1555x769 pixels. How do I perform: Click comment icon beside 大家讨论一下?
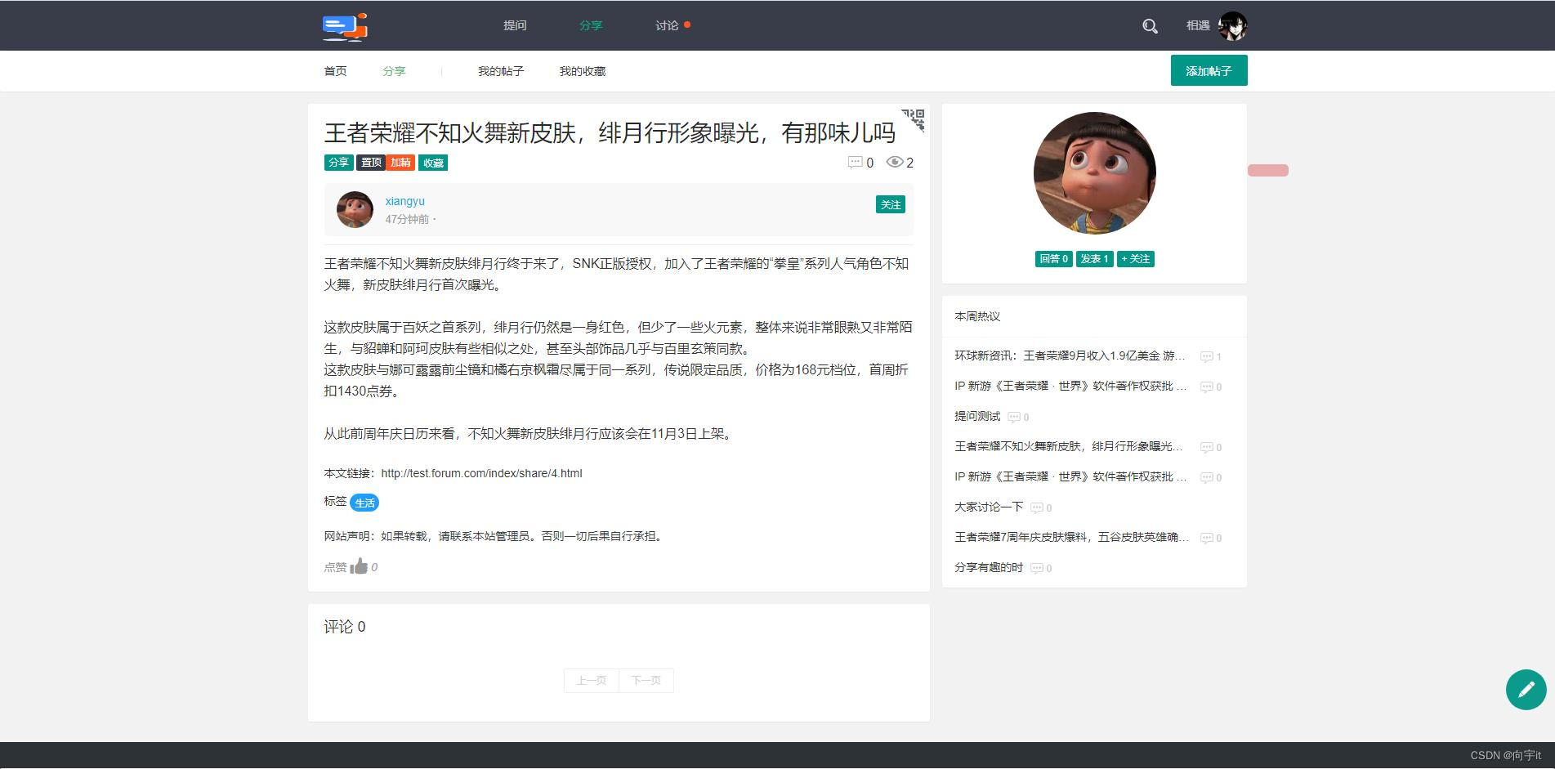coord(1037,507)
